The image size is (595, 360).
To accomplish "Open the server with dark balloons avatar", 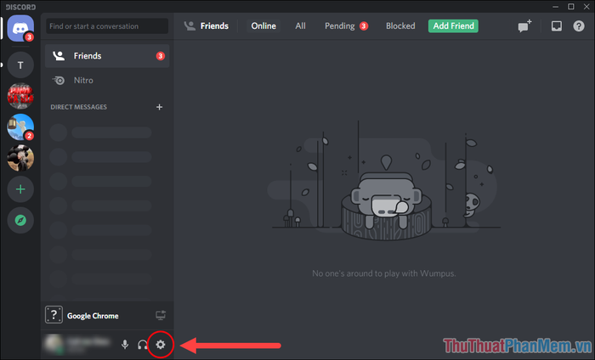I will point(20,158).
